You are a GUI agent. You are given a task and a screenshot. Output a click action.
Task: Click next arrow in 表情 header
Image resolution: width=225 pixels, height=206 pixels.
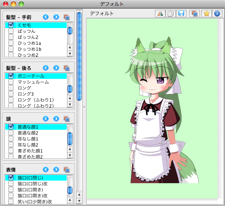56,169
